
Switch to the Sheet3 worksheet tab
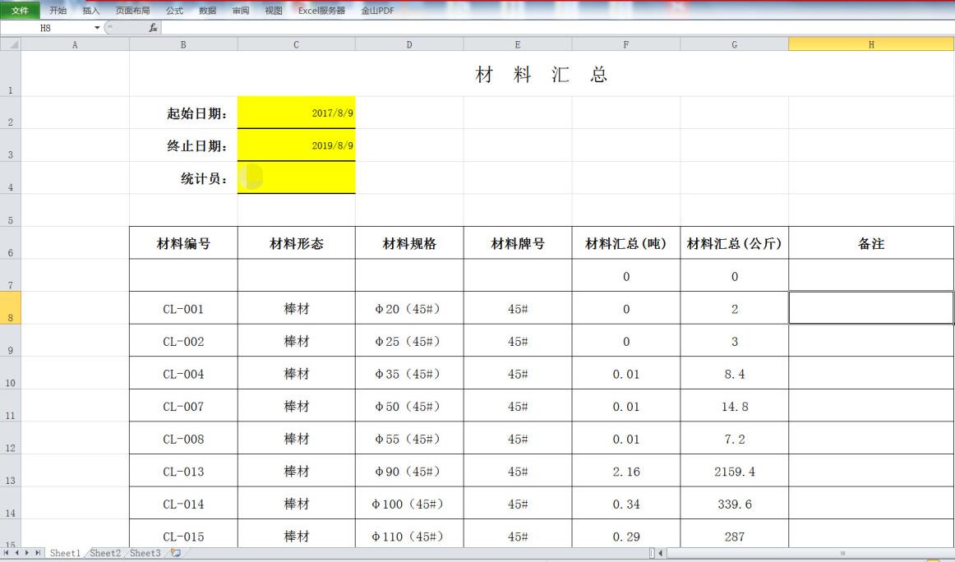[145, 553]
